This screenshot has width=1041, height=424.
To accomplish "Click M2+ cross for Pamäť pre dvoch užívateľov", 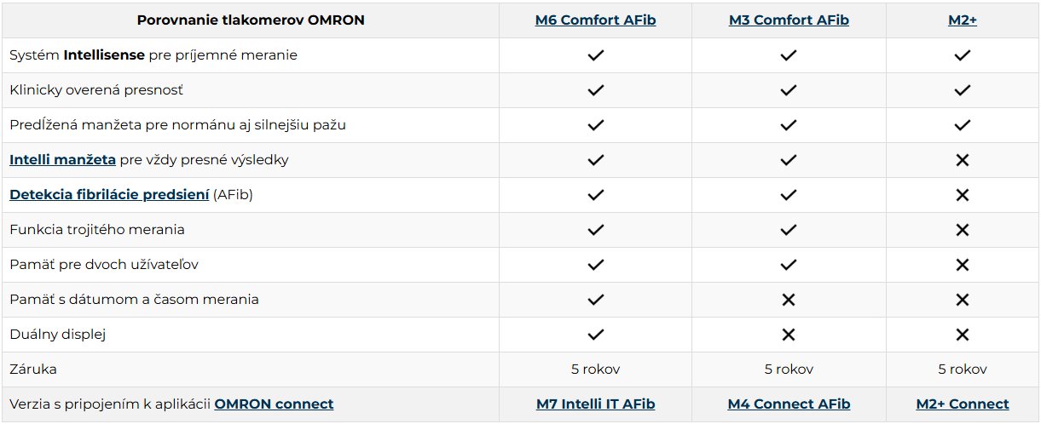I will [963, 265].
